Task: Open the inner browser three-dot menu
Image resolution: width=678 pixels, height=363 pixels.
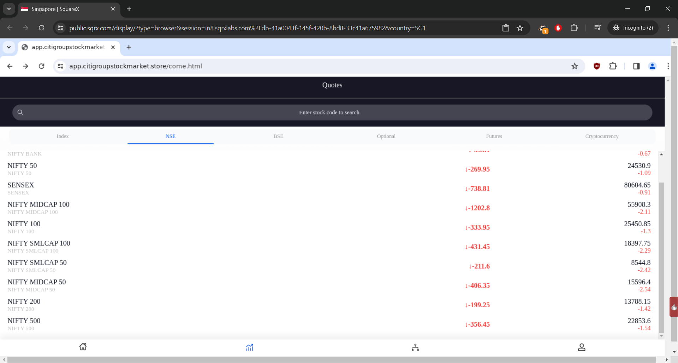Action: pos(668,66)
